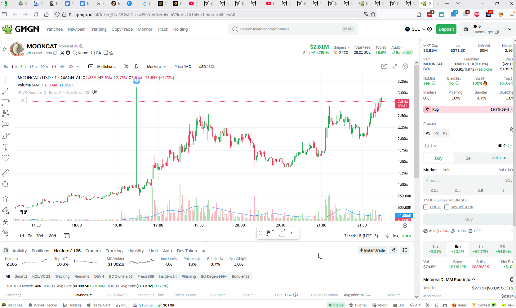Collapse the Meteora DLMM Pool info
Image resolution: width=516 pixels, height=308 pixels.
[474, 279]
